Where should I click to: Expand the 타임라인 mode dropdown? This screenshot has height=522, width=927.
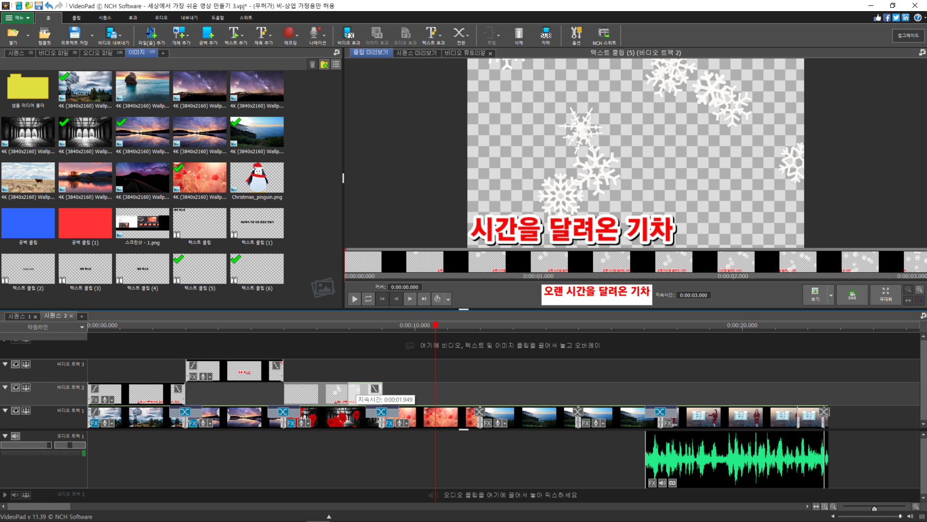coord(82,327)
